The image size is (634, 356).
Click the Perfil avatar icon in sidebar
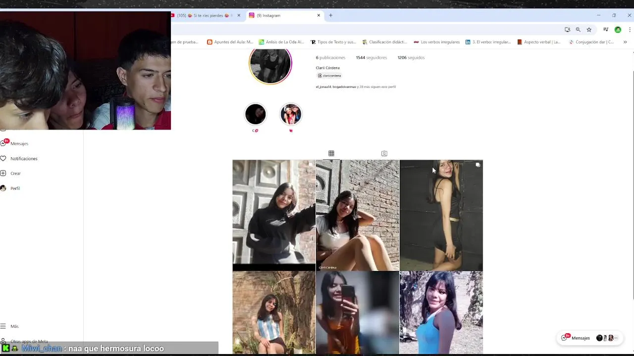[x=3, y=188]
